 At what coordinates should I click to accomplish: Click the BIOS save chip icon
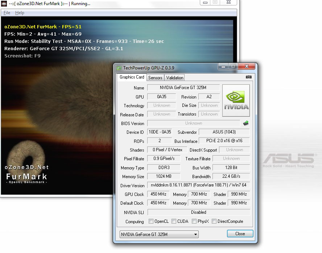click(x=246, y=123)
